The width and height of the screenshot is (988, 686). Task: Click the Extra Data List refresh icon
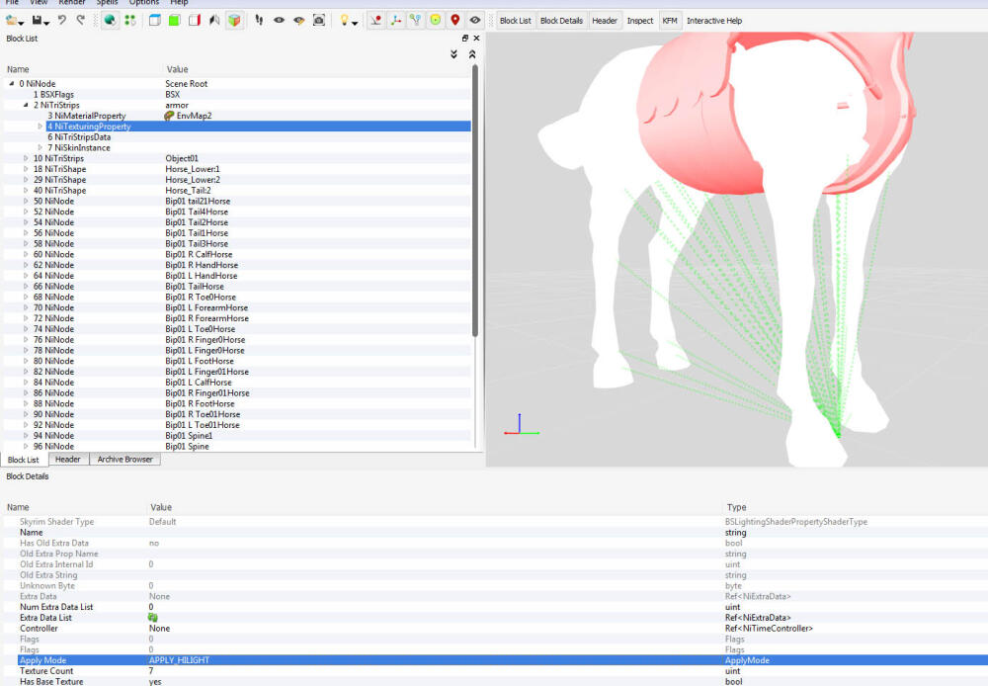click(x=152, y=617)
